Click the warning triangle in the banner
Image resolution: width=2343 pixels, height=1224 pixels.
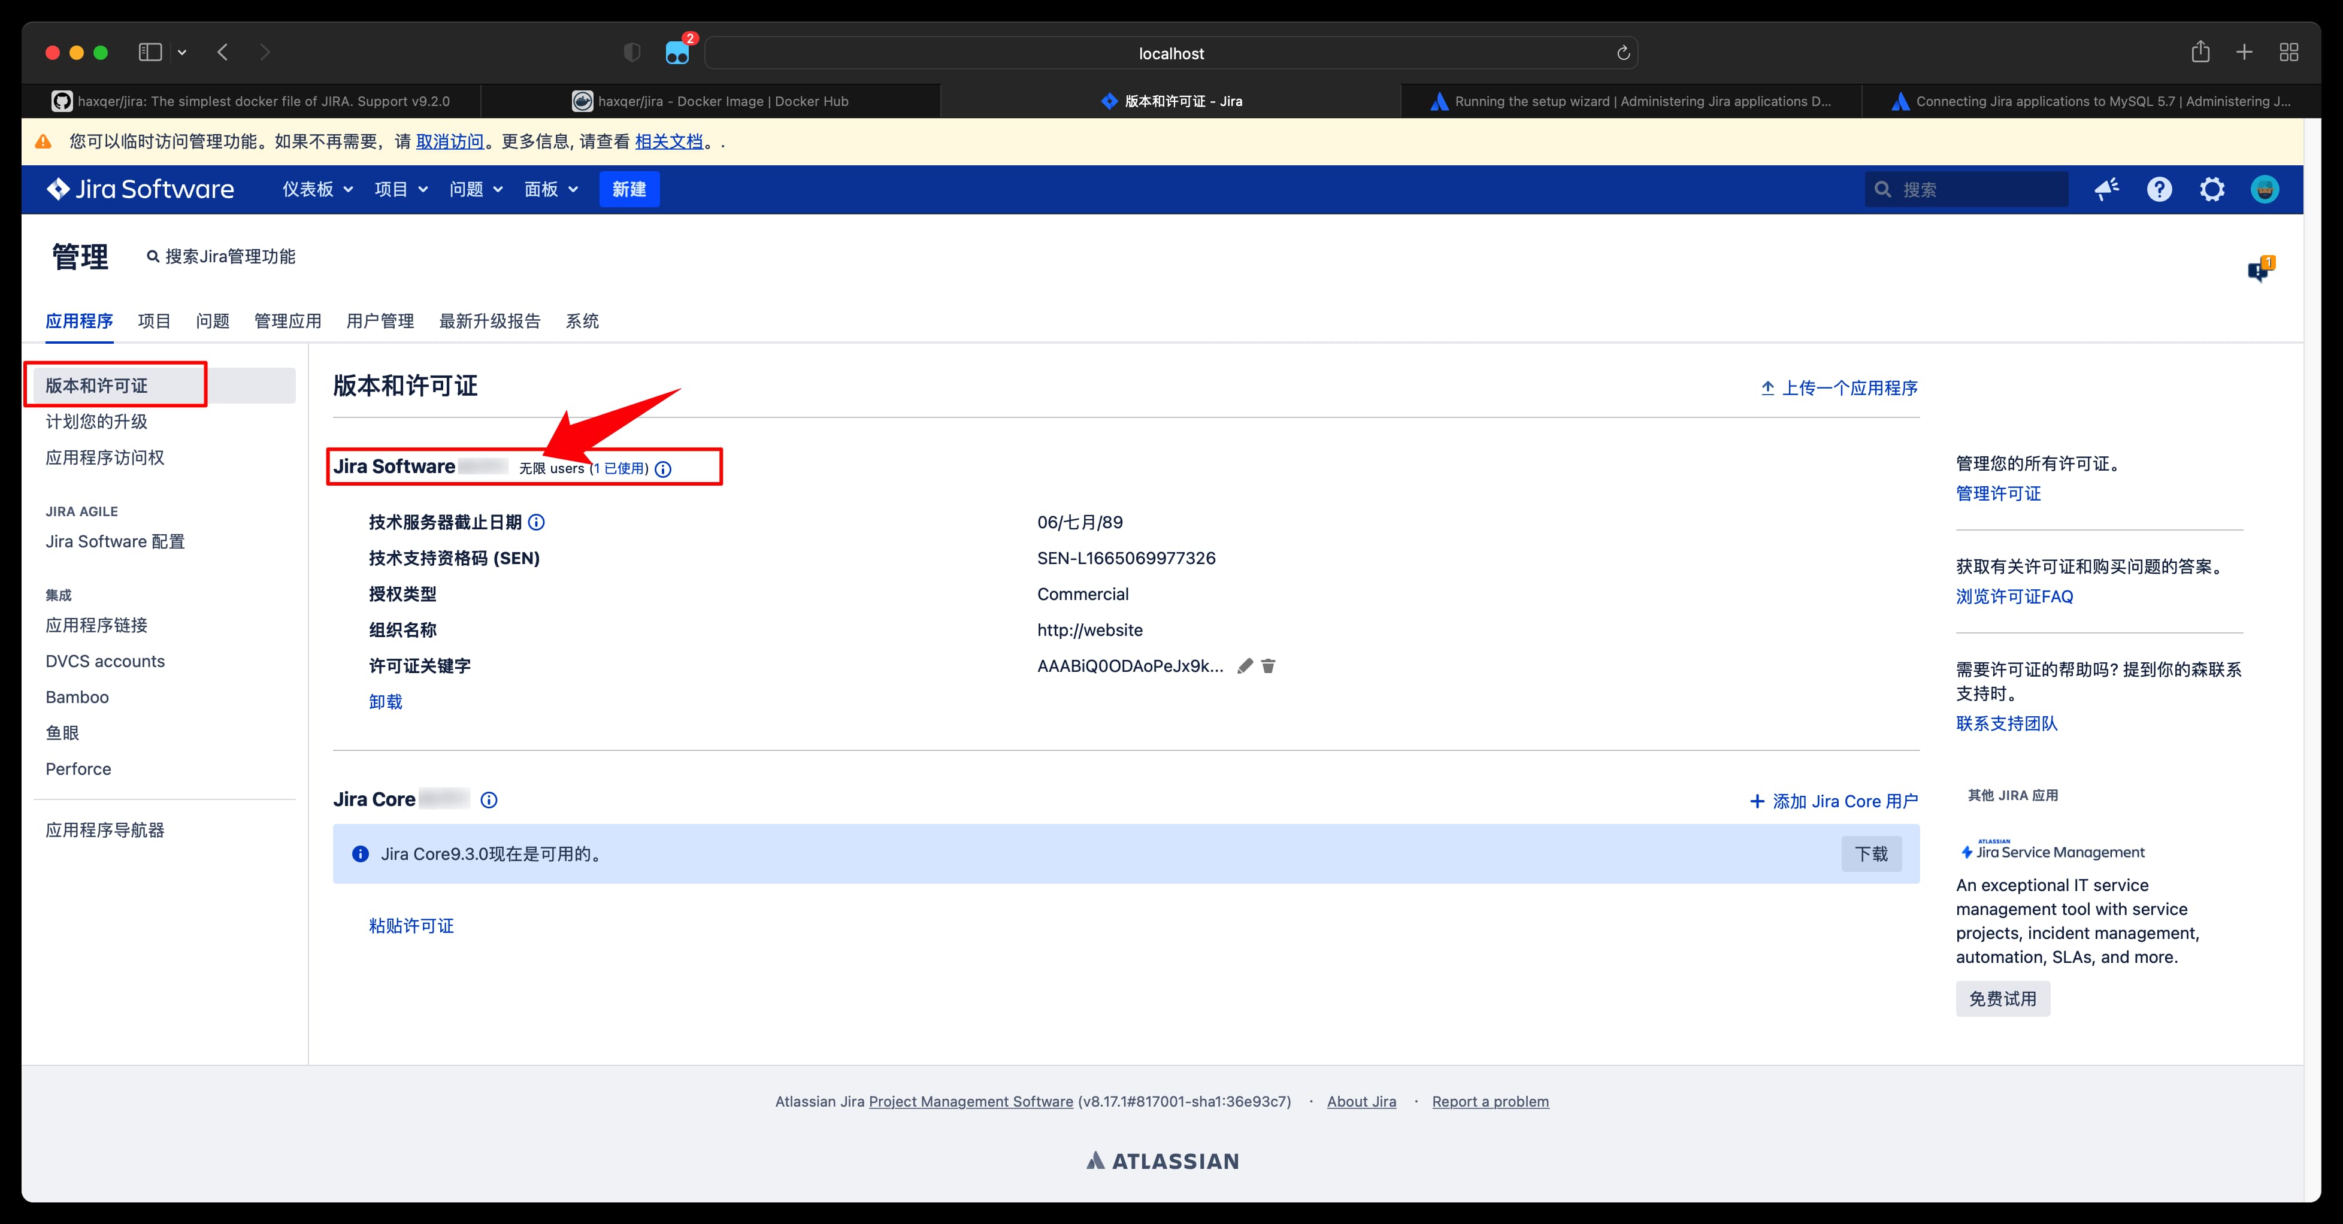click(x=43, y=142)
